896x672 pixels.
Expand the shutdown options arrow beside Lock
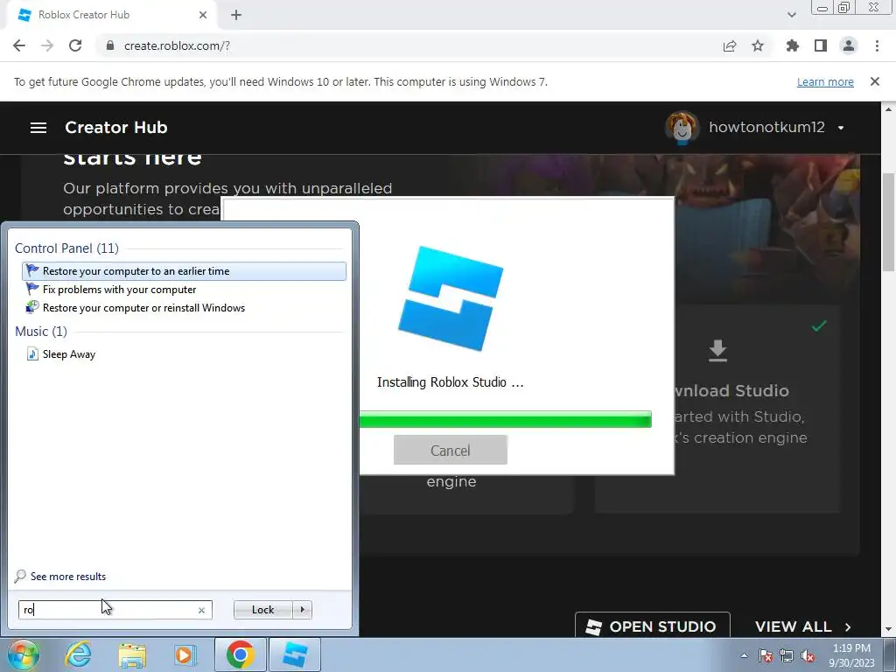point(302,610)
